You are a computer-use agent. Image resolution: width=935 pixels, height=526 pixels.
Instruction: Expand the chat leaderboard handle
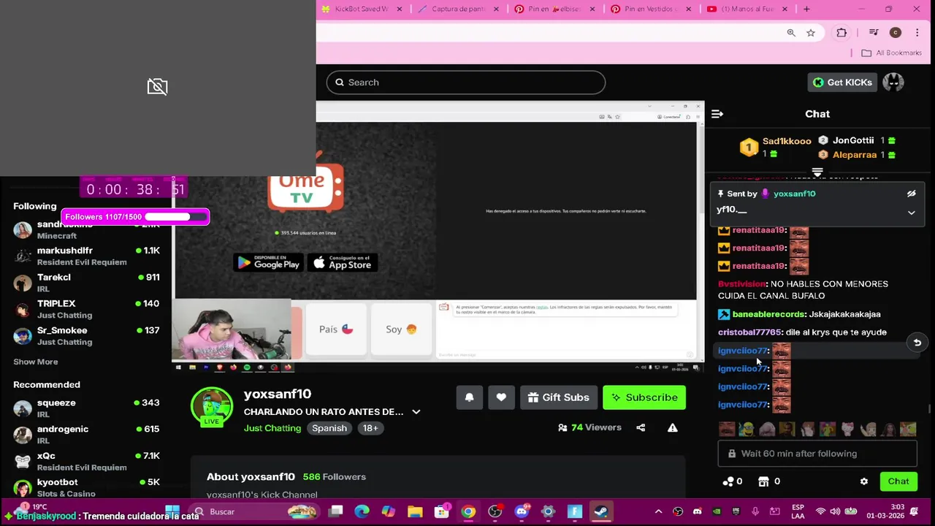[x=817, y=172]
